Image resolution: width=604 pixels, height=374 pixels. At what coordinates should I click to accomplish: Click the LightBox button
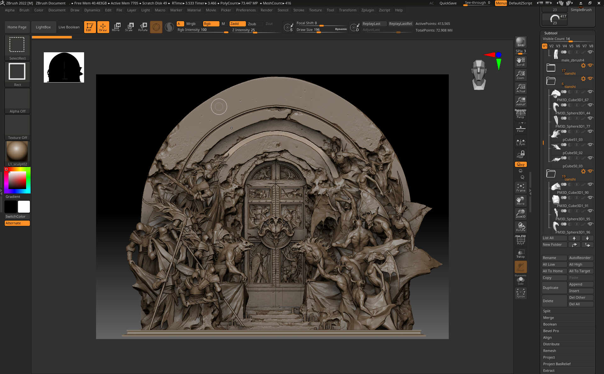(43, 27)
